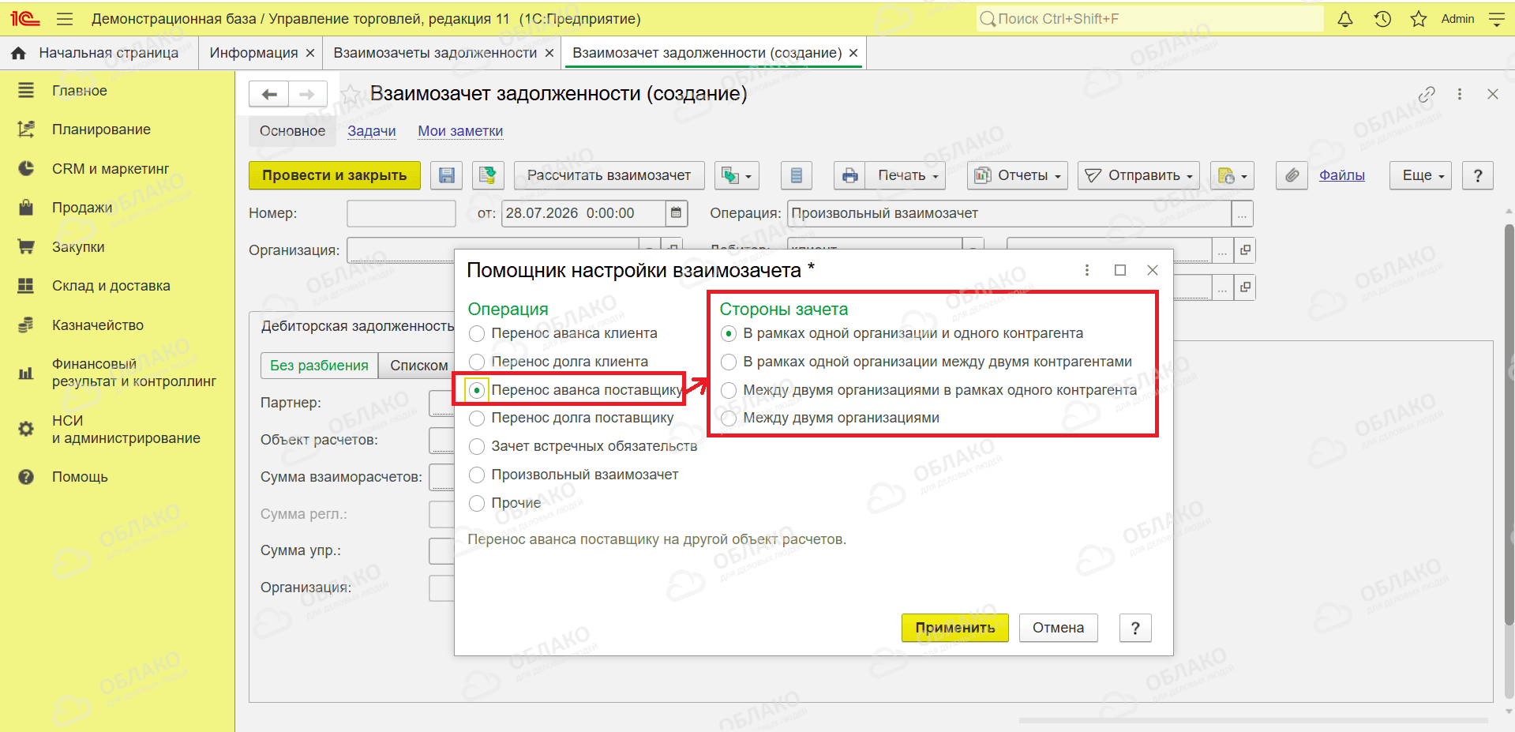Choose Между двумя организациями option
Viewport: 1515px width, 732px height.
pos(729,419)
